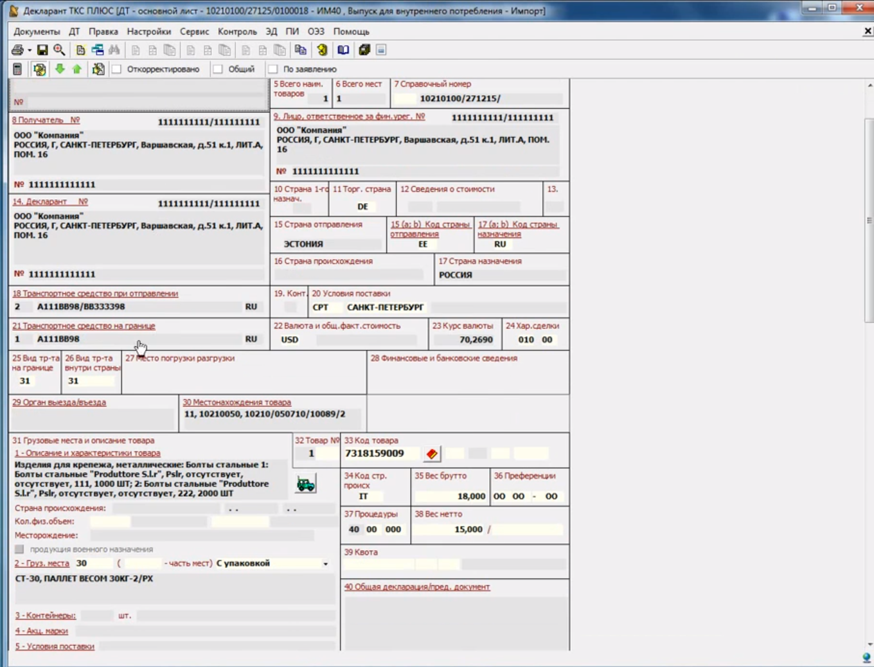Click the 9. Лицо, ответственное за фин.урег. link

coord(350,116)
